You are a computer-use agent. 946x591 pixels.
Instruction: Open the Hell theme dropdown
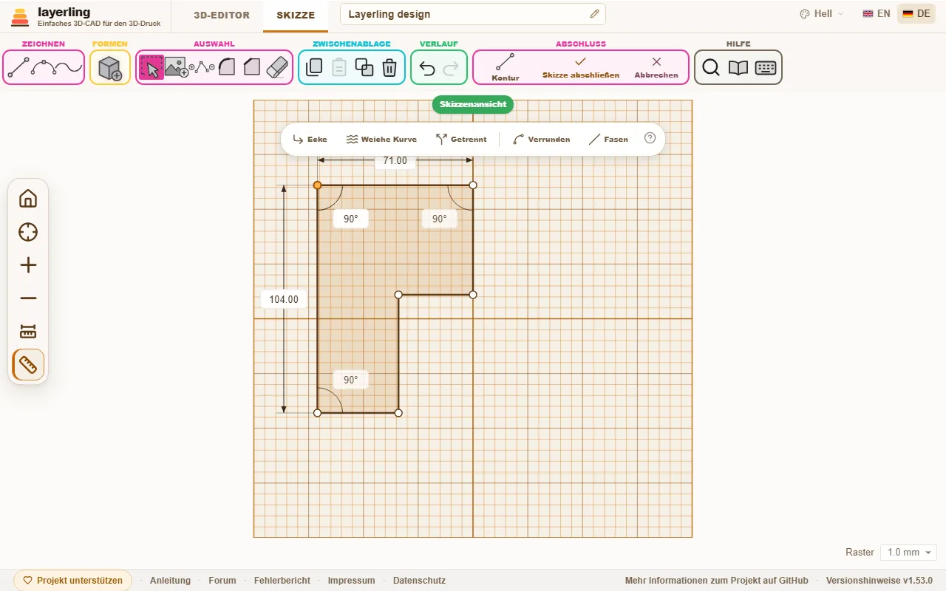(822, 13)
